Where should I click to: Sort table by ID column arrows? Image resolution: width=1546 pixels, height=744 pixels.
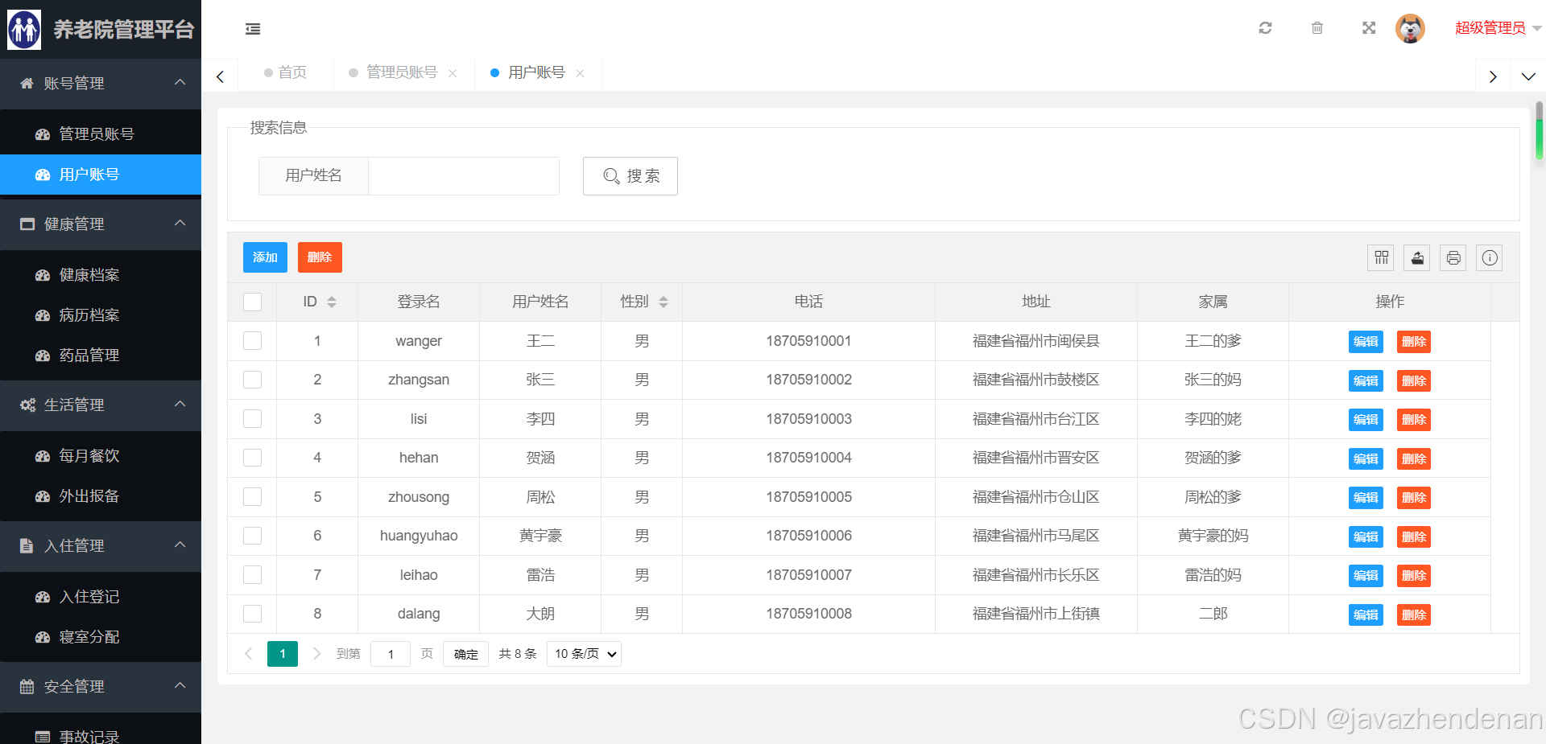point(332,302)
